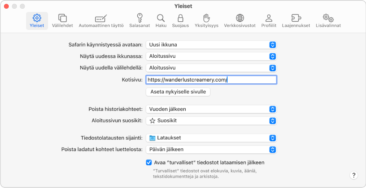This screenshot has height=188, width=366.
Task: Open the Aloitussivun suosikit dropdown
Action: [211, 121]
